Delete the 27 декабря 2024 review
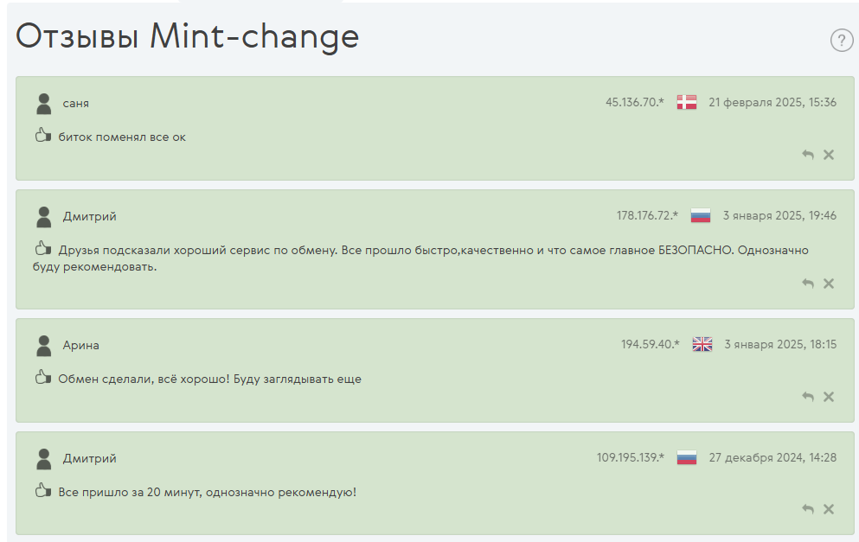The height and width of the screenshot is (542, 859). 829,510
